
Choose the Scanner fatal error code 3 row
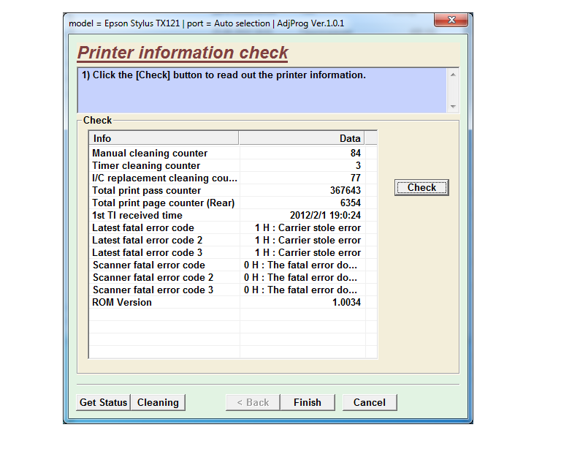click(x=153, y=290)
